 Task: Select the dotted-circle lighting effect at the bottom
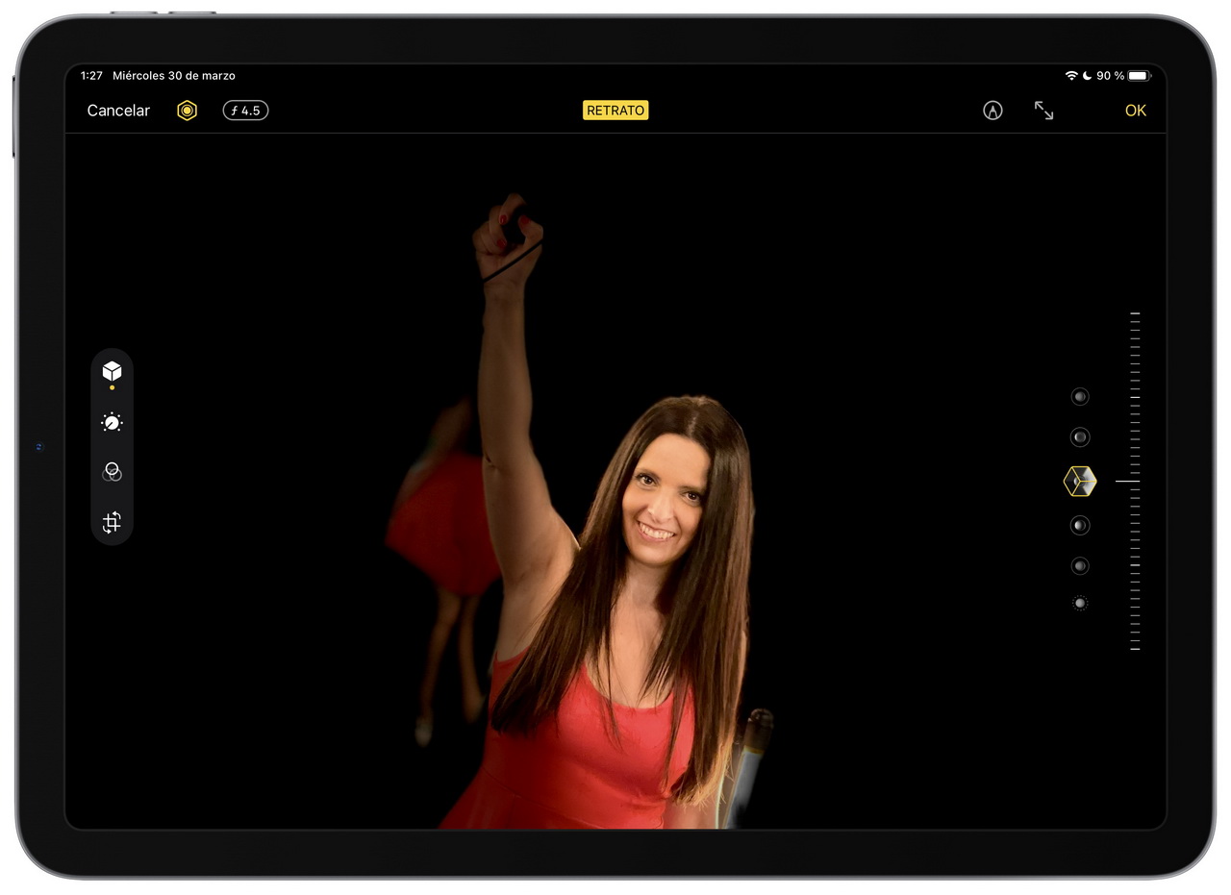(1080, 604)
